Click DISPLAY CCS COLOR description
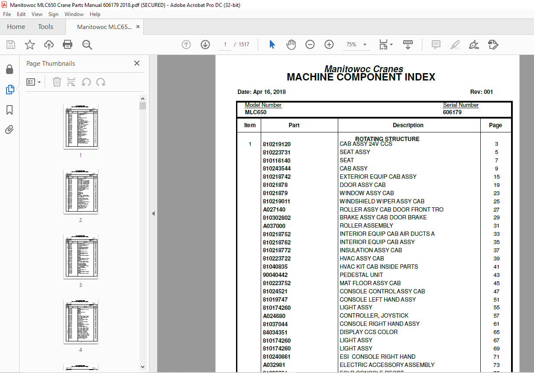The width and height of the screenshot is (534, 373). click(x=369, y=332)
